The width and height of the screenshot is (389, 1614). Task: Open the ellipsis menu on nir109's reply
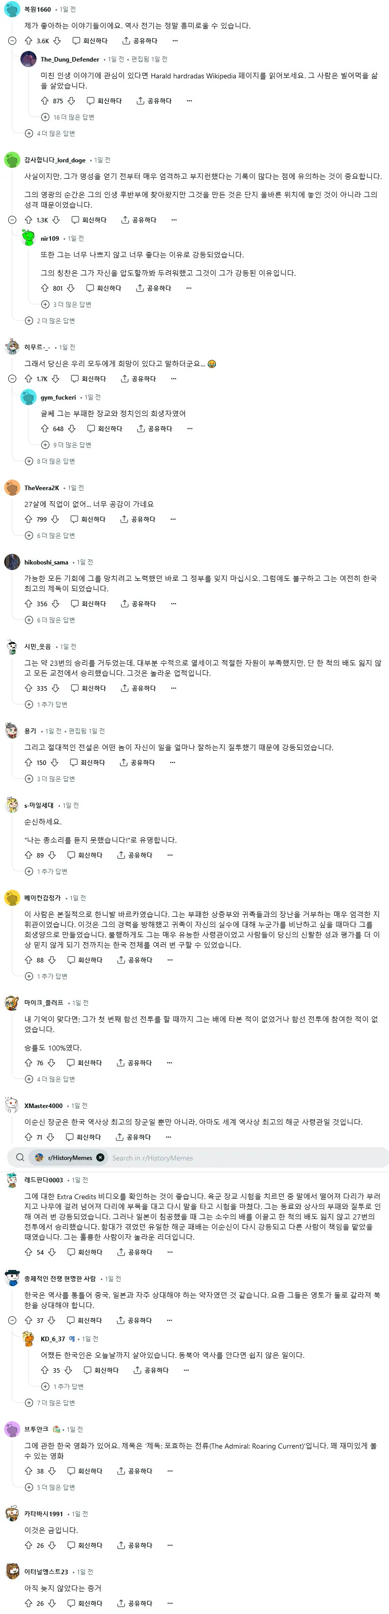coord(188,288)
